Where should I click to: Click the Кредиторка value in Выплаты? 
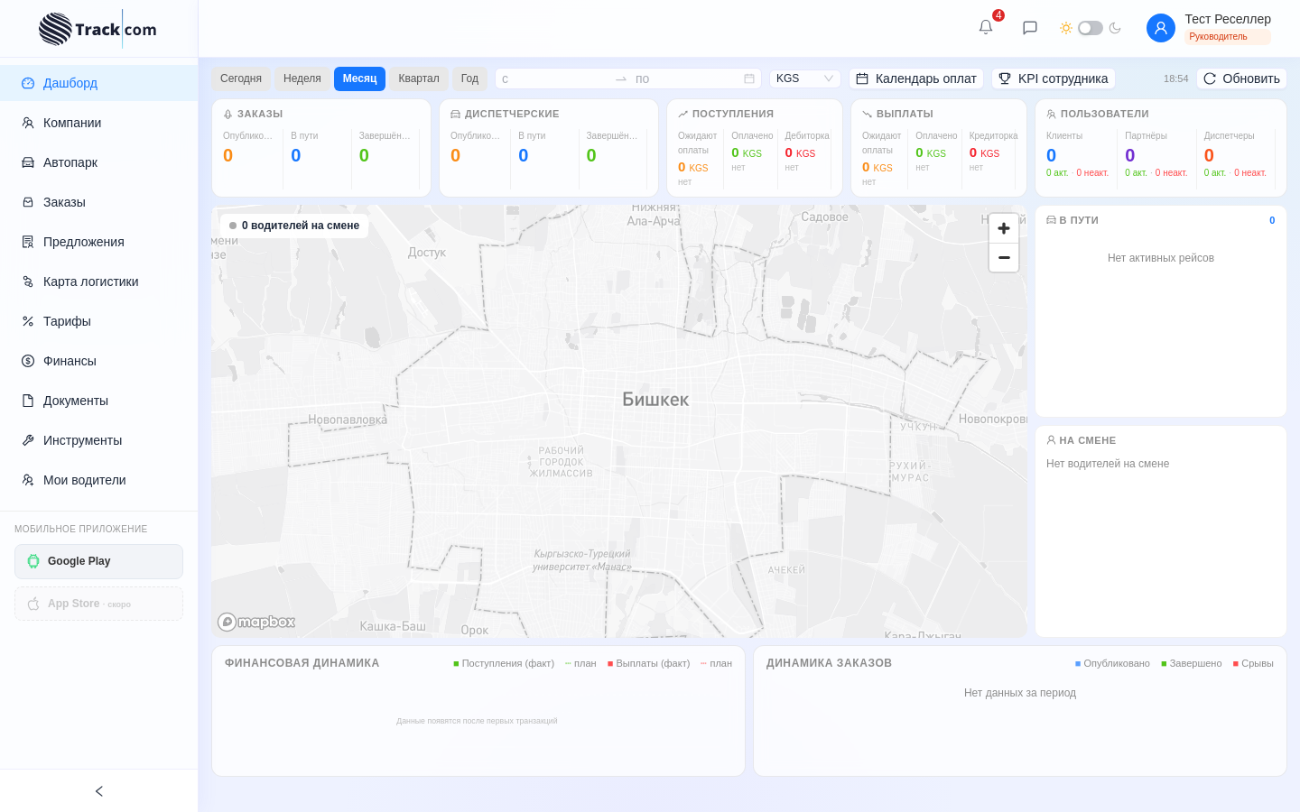tap(984, 152)
